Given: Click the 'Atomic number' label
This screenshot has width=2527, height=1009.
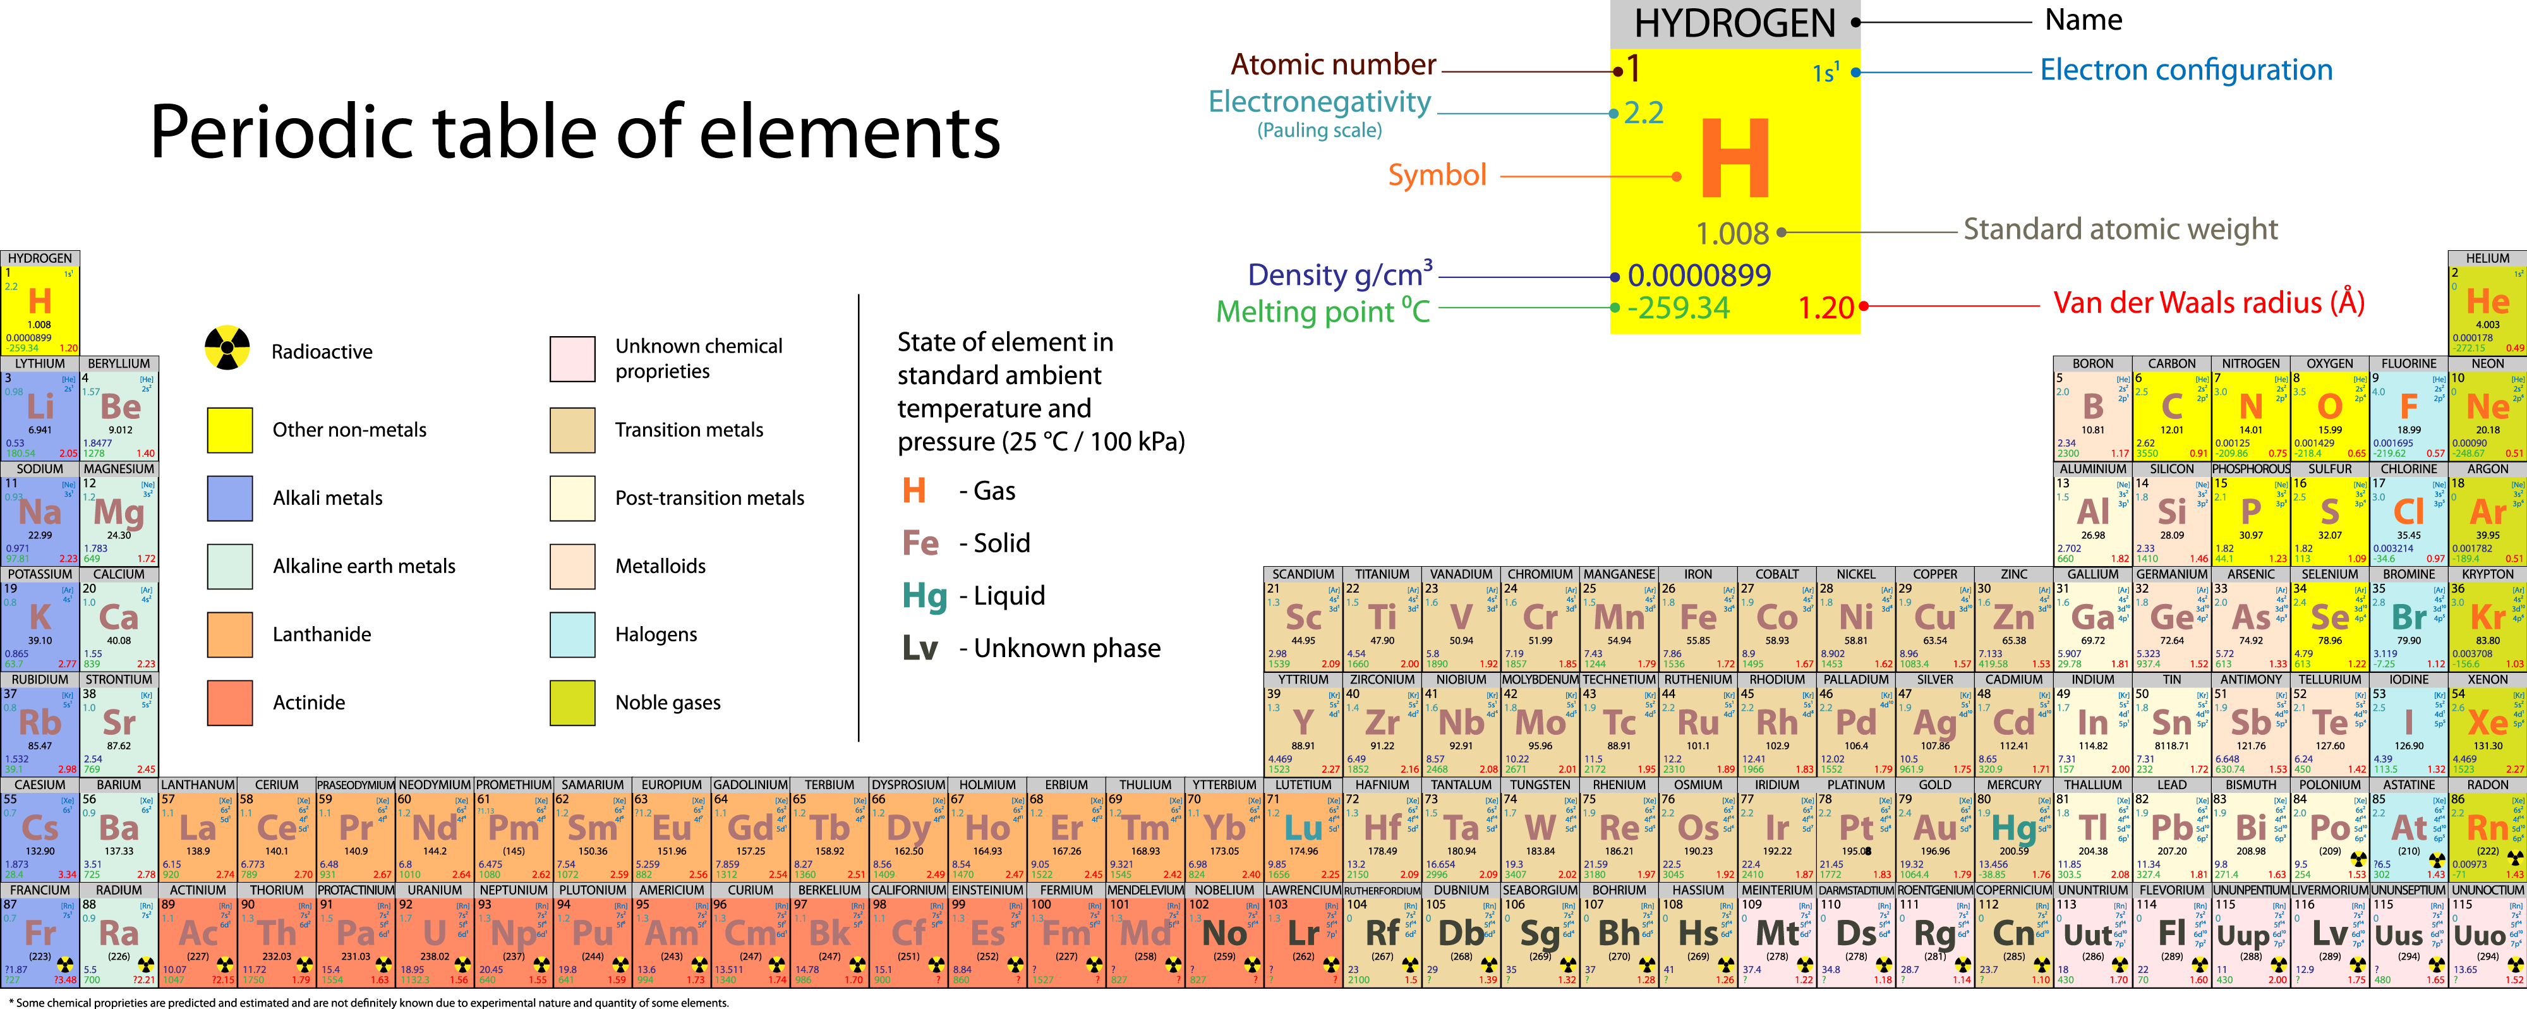Looking at the screenshot, I should [x=1333, y=65].
